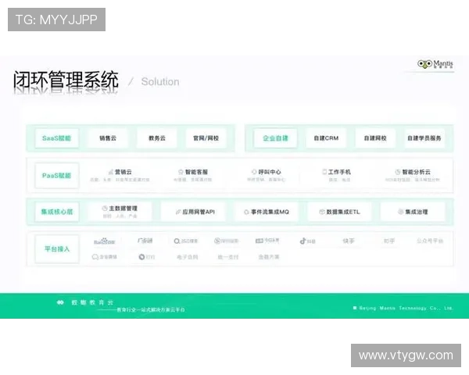Viewport: 469px width, 375px height.
Task: Click the 智能客服 icon
Action: 181,172
